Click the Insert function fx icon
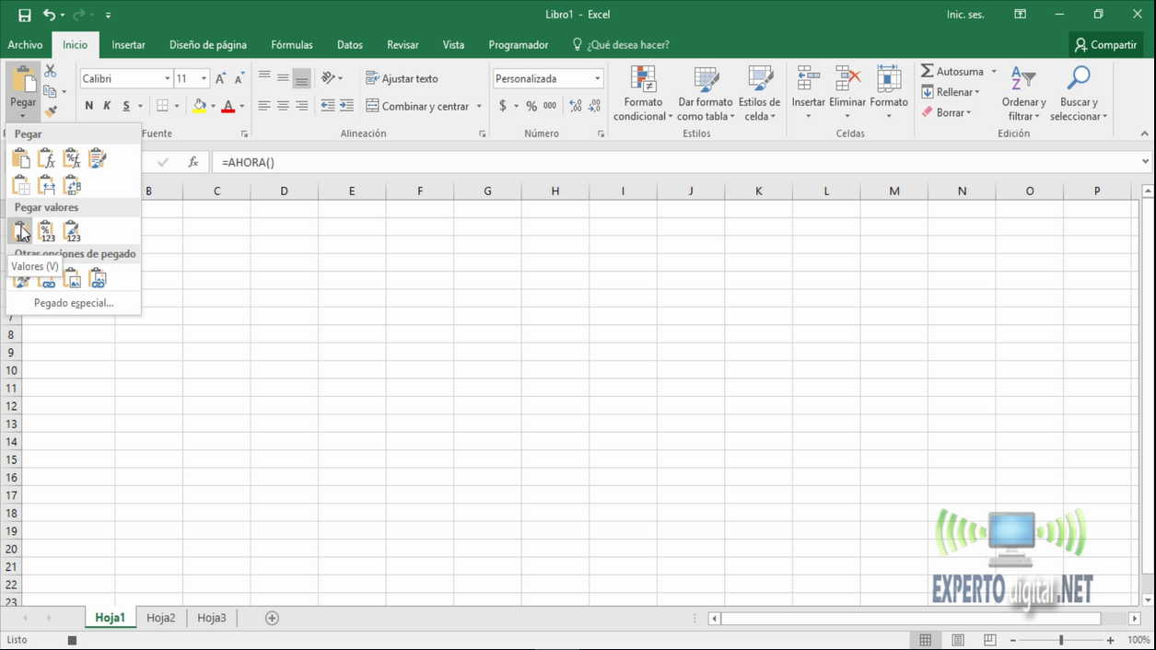1156x650 pixels. (x=193, y=162)
